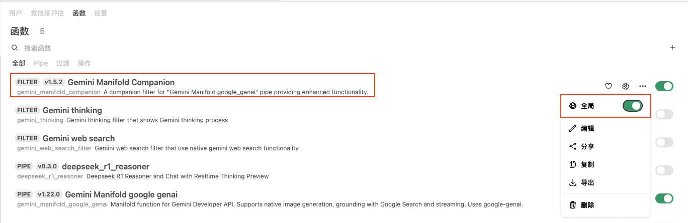Toggle the 全局 global switch off
This screenshot has width=688, height=223.
tap(633, 106)
